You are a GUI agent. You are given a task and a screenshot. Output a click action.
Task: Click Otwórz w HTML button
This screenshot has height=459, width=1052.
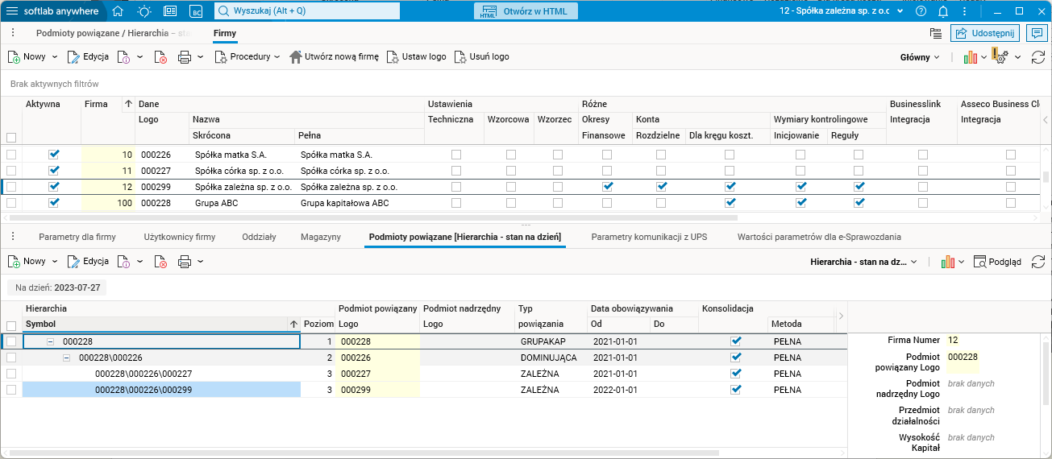coord(524,11)
